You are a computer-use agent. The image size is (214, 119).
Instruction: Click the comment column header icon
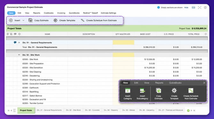coord(15,34)
